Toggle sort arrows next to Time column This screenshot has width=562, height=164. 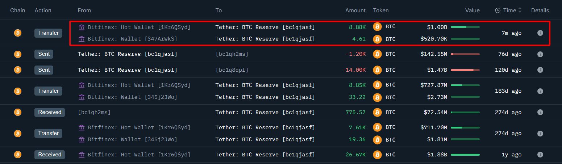coord(520,10)
